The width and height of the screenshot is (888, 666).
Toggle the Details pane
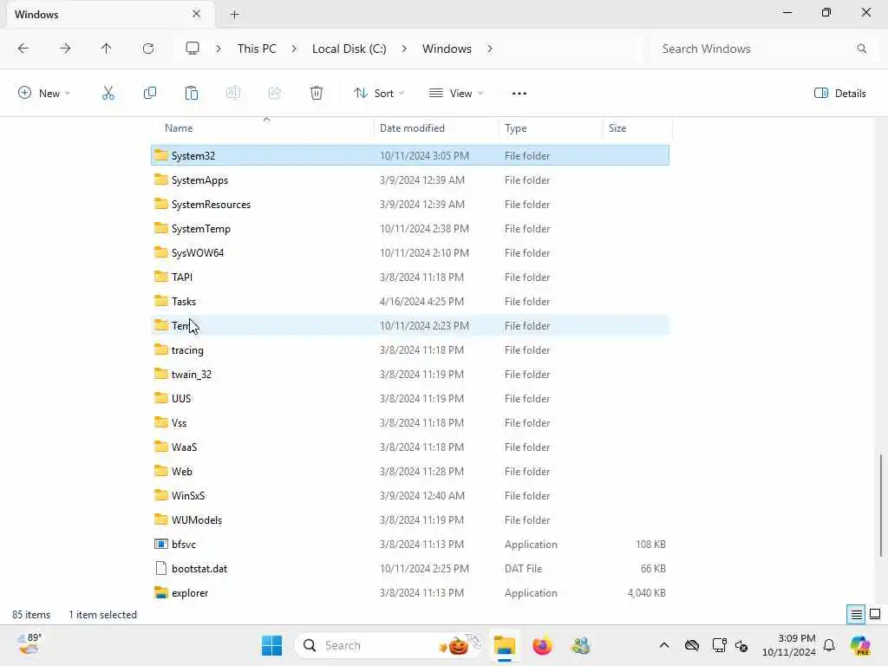839,94
